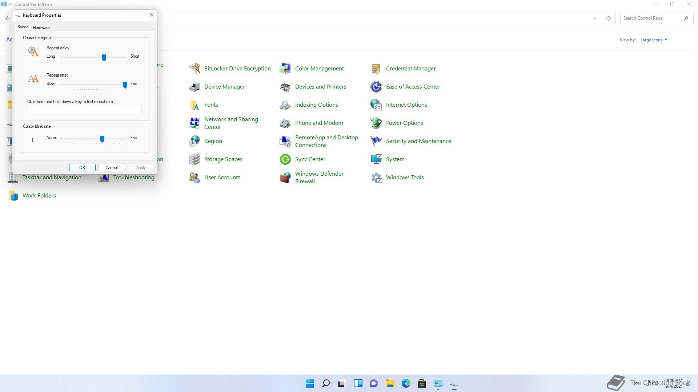Screen dimensions: 698x392
Task: Click the Repeat delay slider thumb
Action: pyautogui.click(x=104, y=58)
